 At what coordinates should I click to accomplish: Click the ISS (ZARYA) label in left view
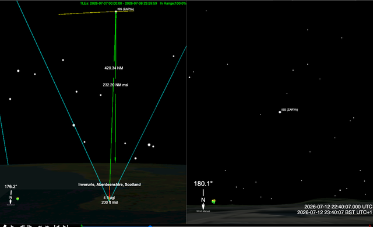click(x=126, y=9)
